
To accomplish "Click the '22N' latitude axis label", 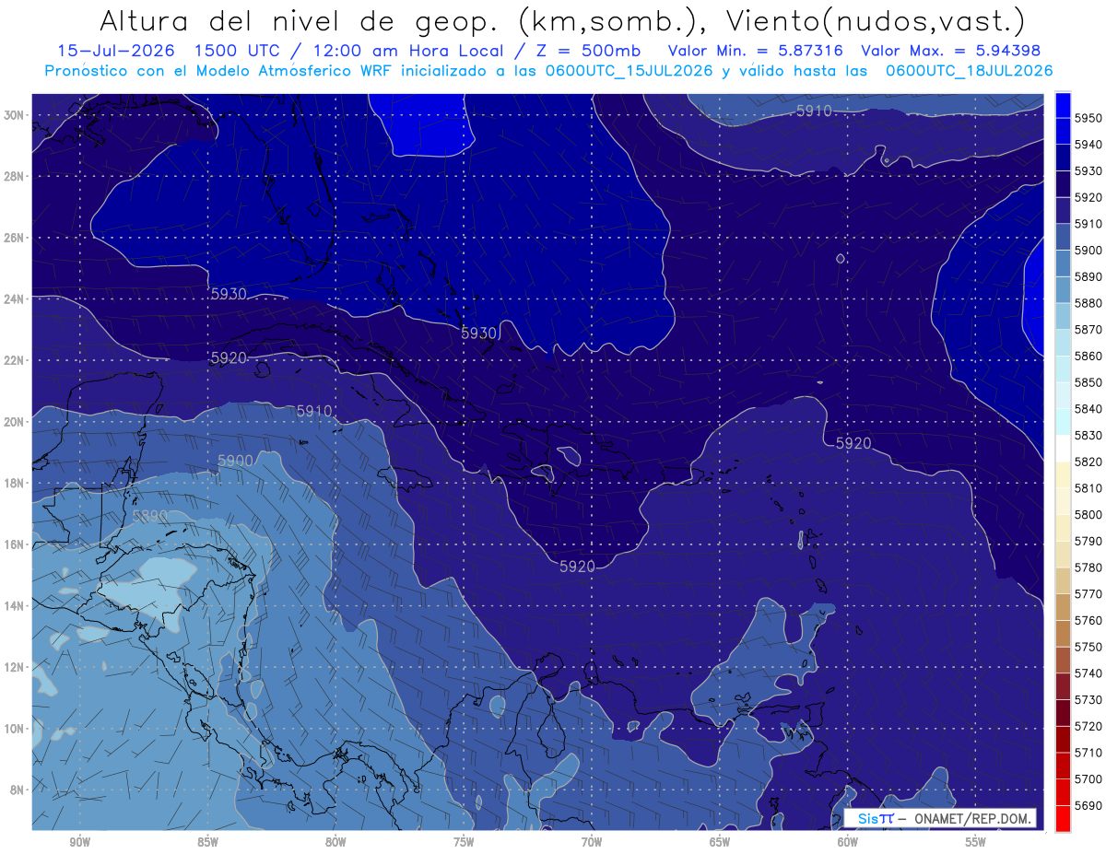I will point(14,360).
